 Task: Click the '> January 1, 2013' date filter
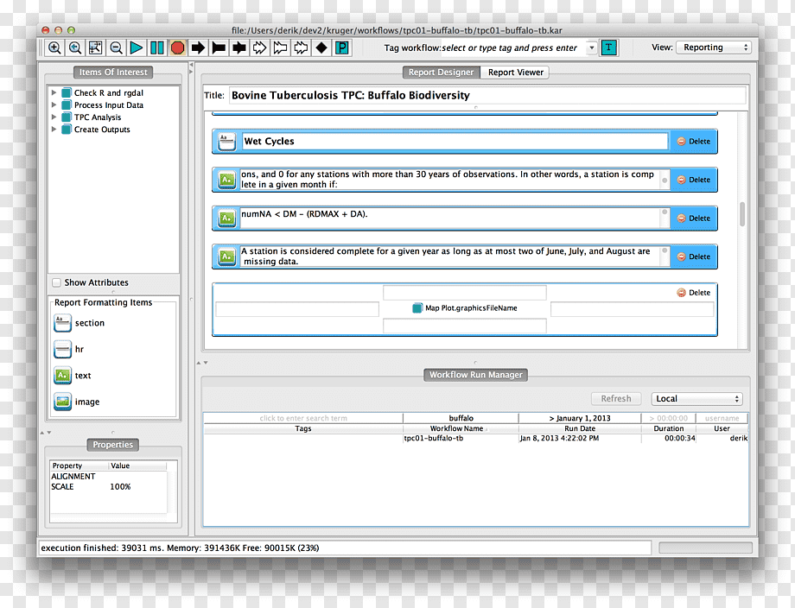click(x=580, y=419)
